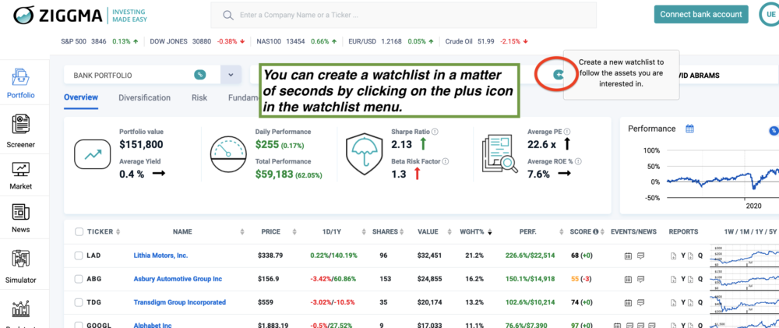Click the NAS100 index ticker

point(298,42)
